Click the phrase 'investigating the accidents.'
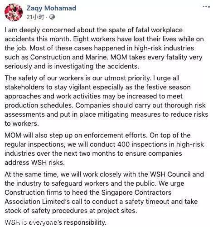This screenshot has width=213, height=227. 97,66
